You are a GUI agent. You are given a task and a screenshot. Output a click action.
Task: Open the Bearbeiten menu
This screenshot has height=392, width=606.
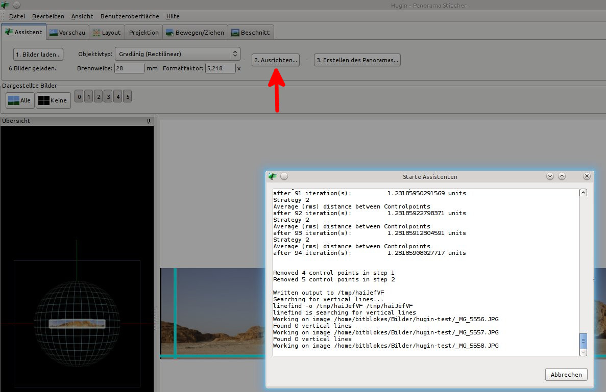pos(48,16)
